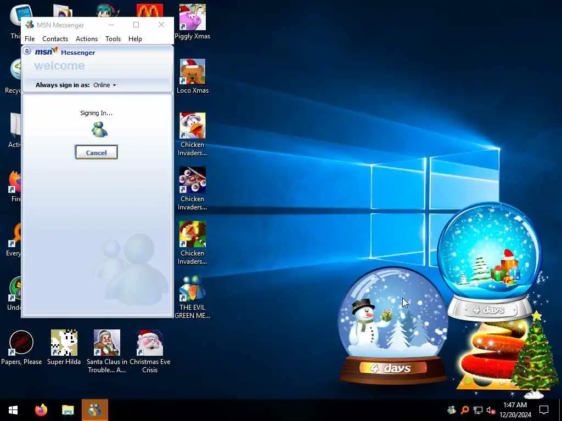Open File Explorer from the taskbar
Image resolution: width=562 pixels, height=421 pixels.
(x=68, y=410)
